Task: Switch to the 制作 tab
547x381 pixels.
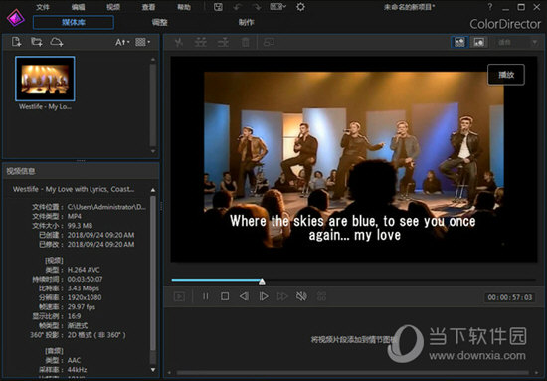Action: pos(247,22)
